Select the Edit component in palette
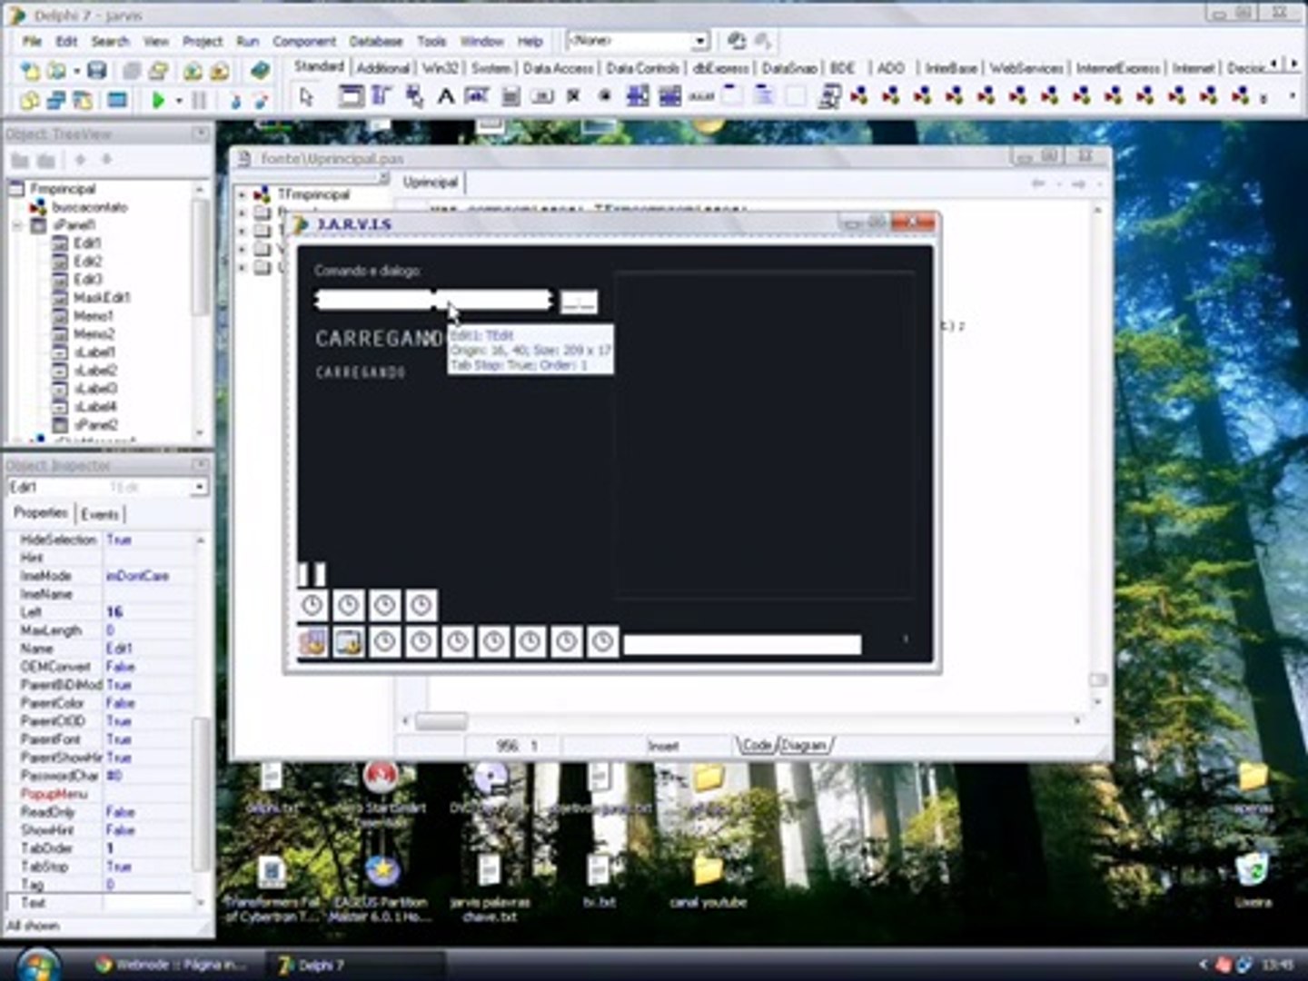 pos(478,96)
